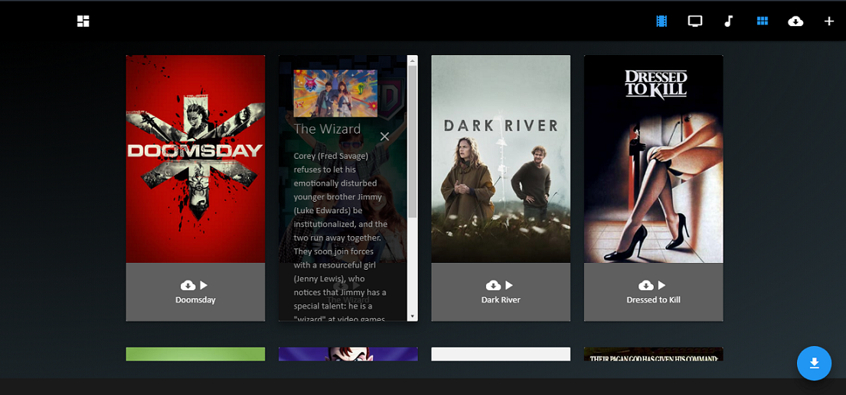The image size is (846, 395).
Task: Click The Wizard heading in overlay
Action: (x=327, y=129)
